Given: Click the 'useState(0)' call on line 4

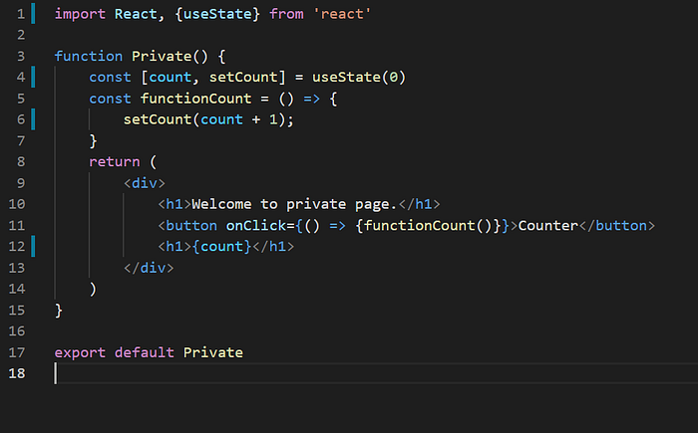Looking at the screenshot, I should [359, 78].
